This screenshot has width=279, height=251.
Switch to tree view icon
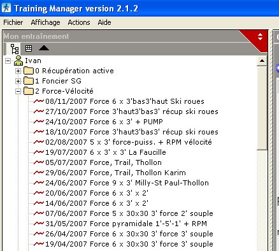point(15,49)
